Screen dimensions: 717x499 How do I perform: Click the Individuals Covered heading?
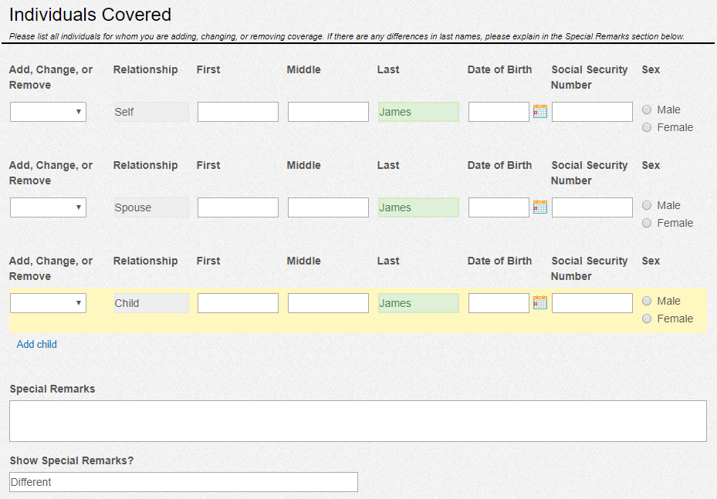click(90, 15)
